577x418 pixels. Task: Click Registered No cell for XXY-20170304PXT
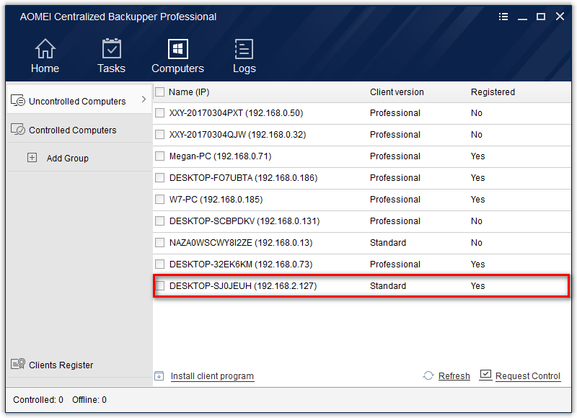tap(477, 113)
